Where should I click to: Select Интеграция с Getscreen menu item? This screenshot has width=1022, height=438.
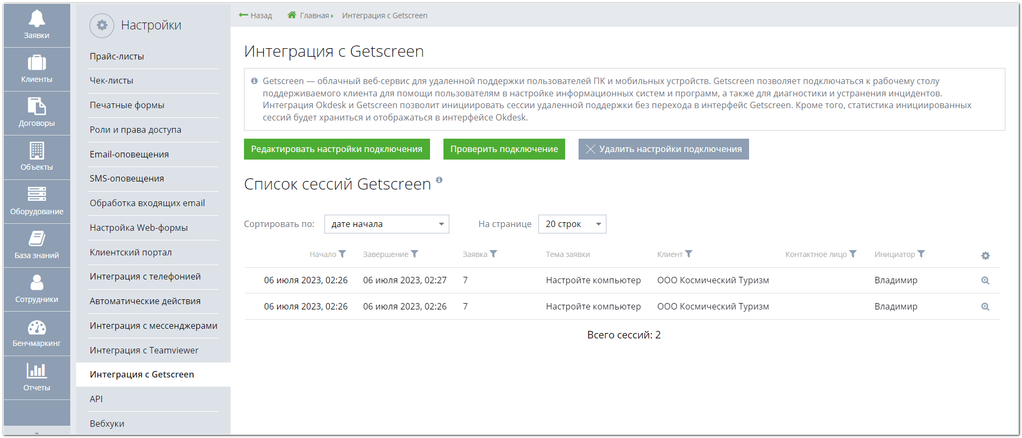pos(153,375)
